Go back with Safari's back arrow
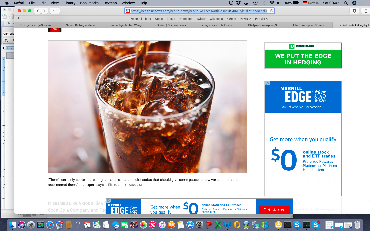 (38, 11)
